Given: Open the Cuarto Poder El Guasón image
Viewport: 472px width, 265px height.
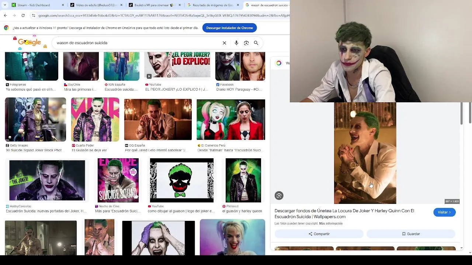Looking at the screenshot, I should point(95,120).
